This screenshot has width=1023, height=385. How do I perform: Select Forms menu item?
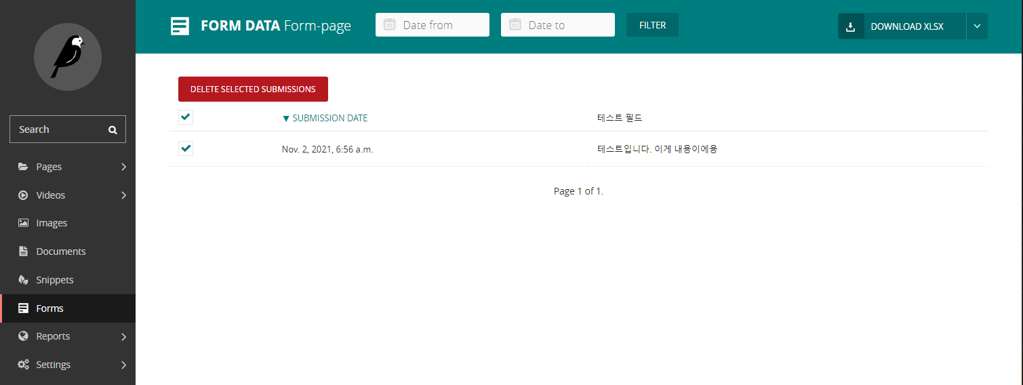68,308
